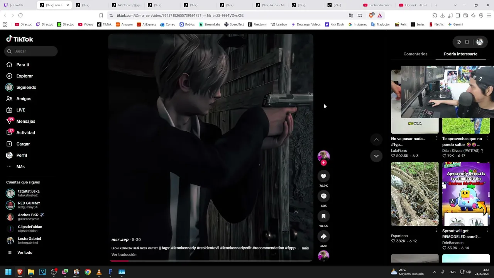Open the profile avatar in TikTok header

pyautogui.click(x=480, y=42)
